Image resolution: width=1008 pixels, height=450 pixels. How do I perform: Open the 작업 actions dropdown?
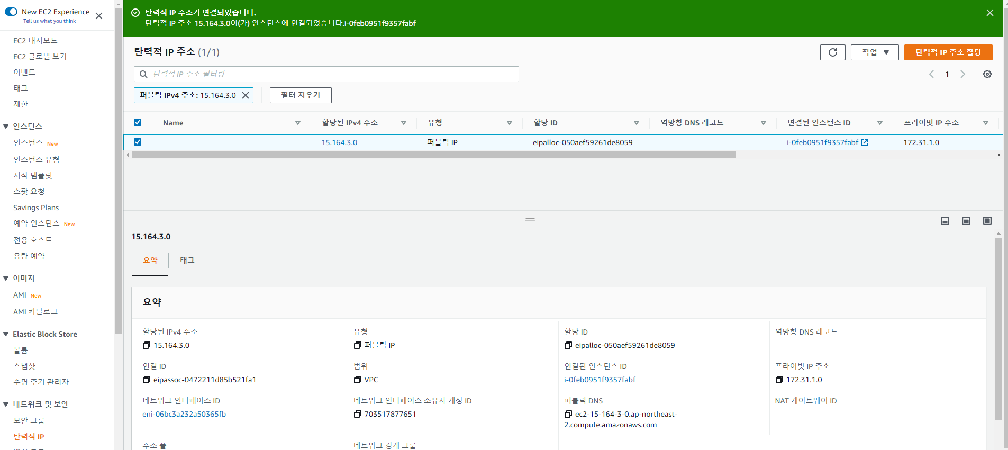tap(875, 52)
